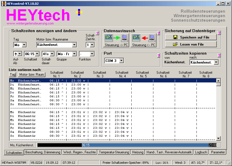Switch to Wind-, Regen-, Feuchte tab
Image resolution: width=232 pixels, height=166 pixels.
(x=79, y=152)
